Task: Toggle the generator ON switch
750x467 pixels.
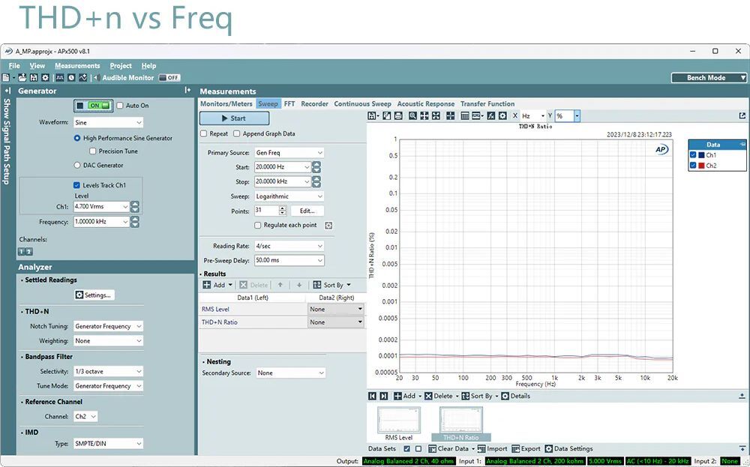Action: [93, 106]
